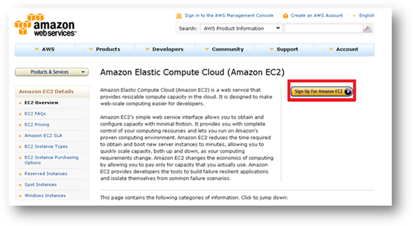Click inside the search text field
This screenshot has width=413, height=226.
tap(323, 28)
